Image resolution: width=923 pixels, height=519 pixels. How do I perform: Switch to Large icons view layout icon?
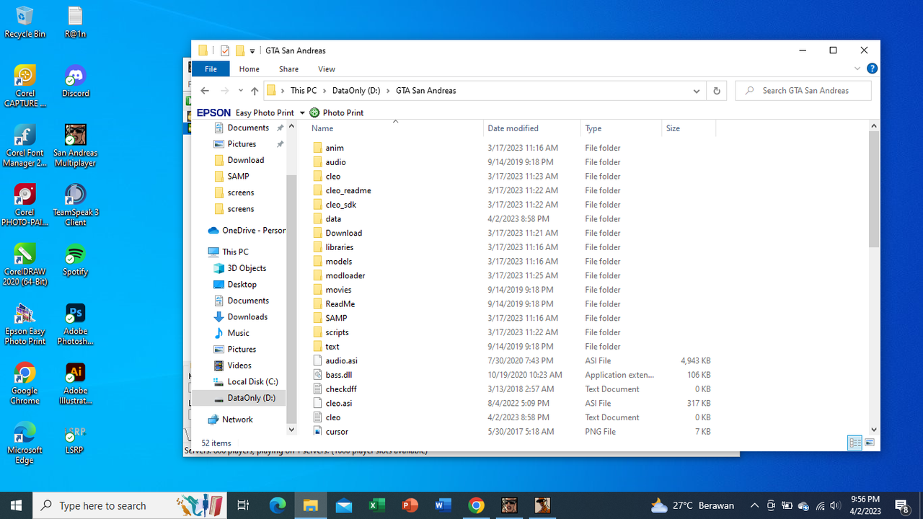pos(870,443)
